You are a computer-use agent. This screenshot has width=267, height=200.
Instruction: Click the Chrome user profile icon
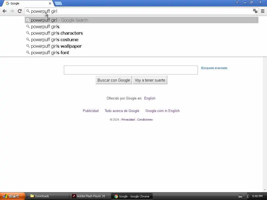(x=237, y=2)
